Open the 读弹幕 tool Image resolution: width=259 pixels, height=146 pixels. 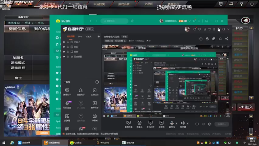(67, 118)
